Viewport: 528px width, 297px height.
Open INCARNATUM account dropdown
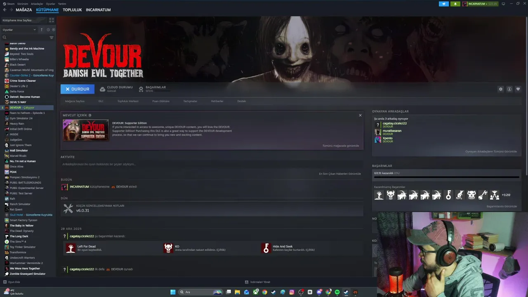click(480, 4)
